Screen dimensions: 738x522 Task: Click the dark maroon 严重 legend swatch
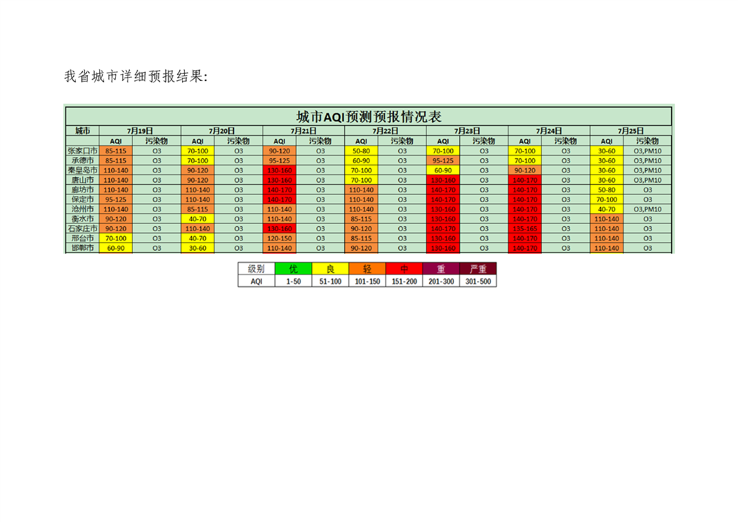pos(478,269)
